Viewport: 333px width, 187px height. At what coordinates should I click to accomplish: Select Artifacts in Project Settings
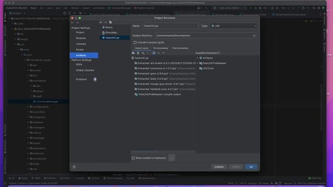[x=84, y=56]
